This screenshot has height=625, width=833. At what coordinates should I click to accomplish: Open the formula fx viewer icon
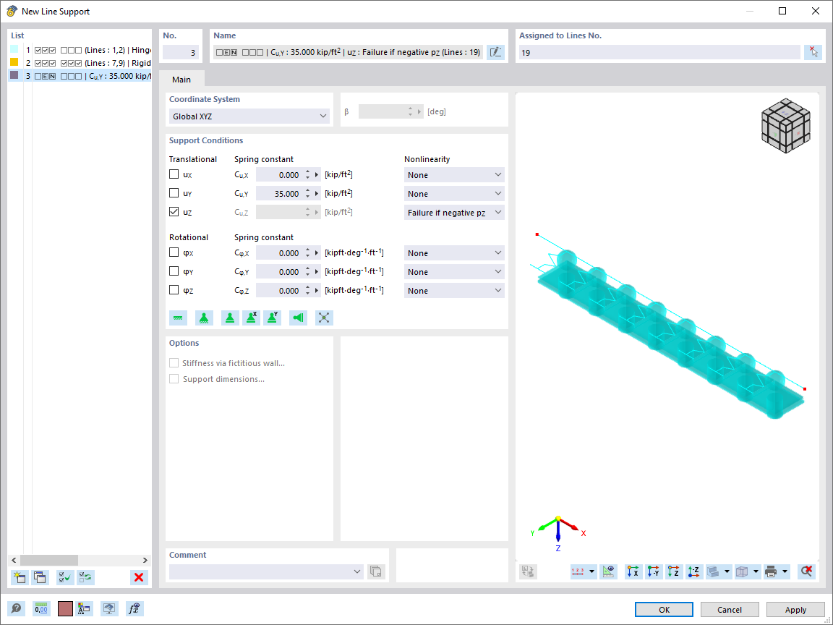pyautogui.click(x=135, y=609)
